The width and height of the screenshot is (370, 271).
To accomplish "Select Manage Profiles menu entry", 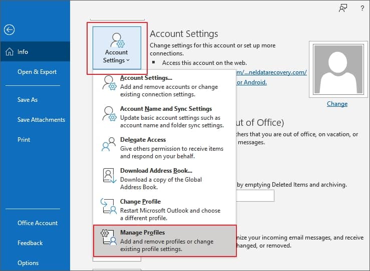I will 165,241.
